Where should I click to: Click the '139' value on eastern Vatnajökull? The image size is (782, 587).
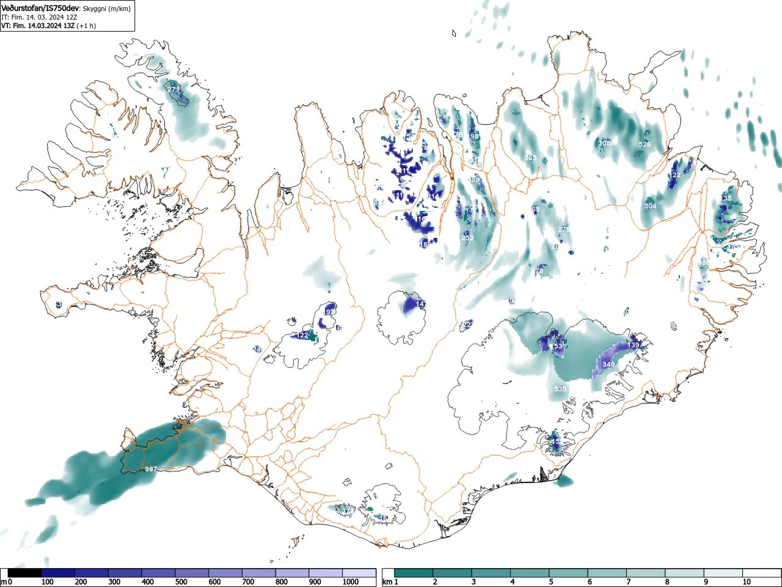(x=633, y=345)
